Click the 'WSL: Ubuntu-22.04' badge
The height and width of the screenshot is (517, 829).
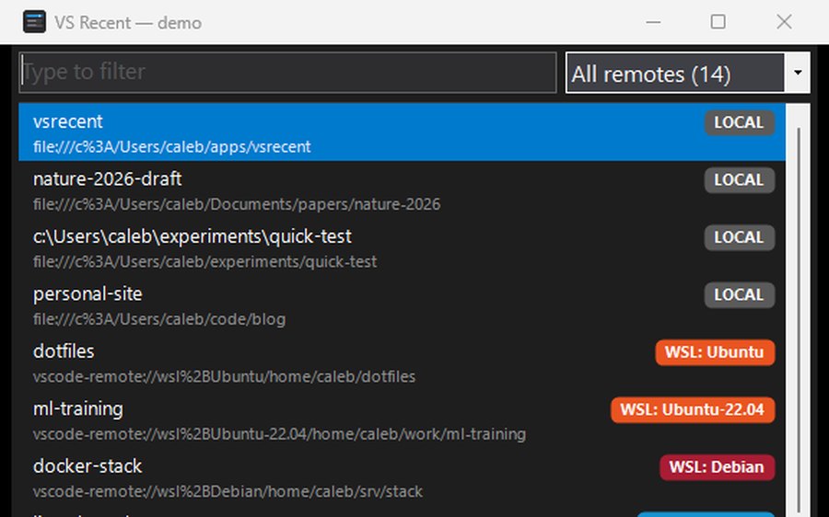point(693,409)
